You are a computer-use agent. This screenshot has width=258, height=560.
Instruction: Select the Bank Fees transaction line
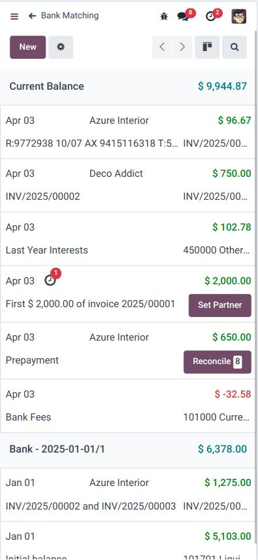coord(128,405)
